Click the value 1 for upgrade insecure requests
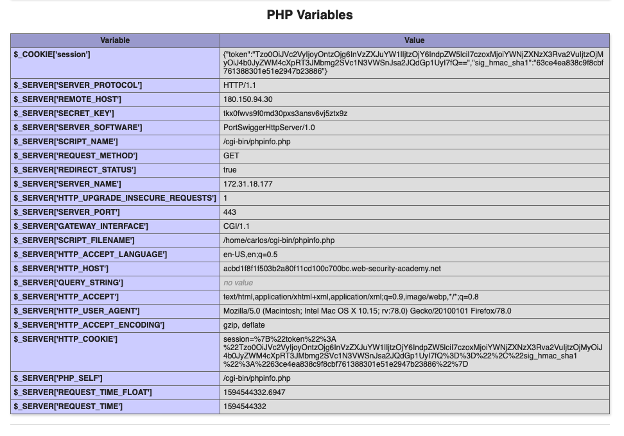This screenshot has width=624, height=436. [225, 198]
